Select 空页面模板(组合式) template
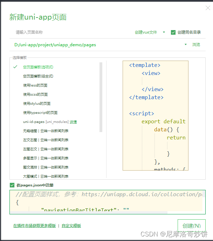This screenshot has height=241, width=213. [x=38, y=76]
